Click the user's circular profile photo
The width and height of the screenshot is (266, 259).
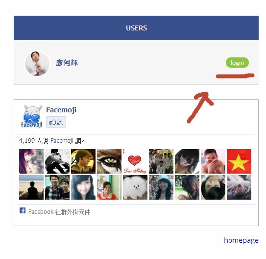(x=37, y=63)
